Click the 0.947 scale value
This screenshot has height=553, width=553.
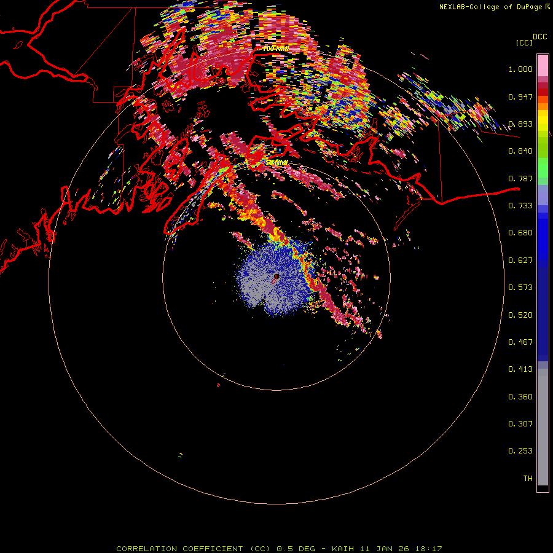pos(520,96)
